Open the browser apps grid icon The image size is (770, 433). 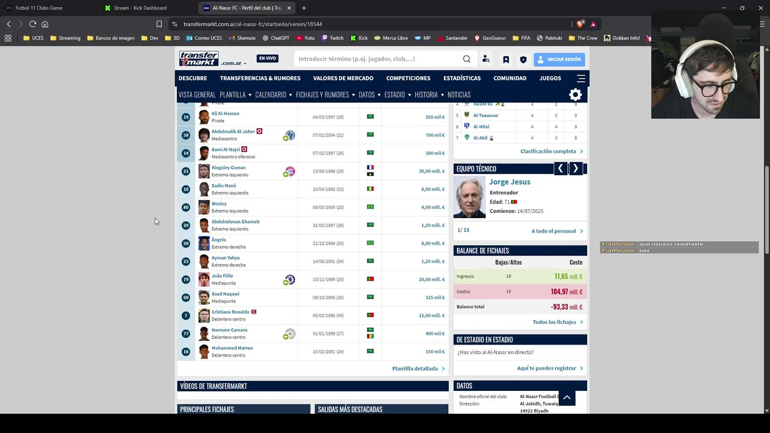(8, 38)
